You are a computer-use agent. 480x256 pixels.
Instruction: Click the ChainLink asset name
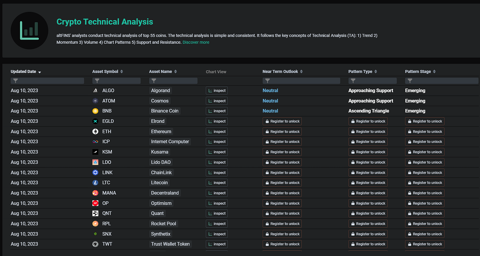pyautogui.click(x=161, y=173)
